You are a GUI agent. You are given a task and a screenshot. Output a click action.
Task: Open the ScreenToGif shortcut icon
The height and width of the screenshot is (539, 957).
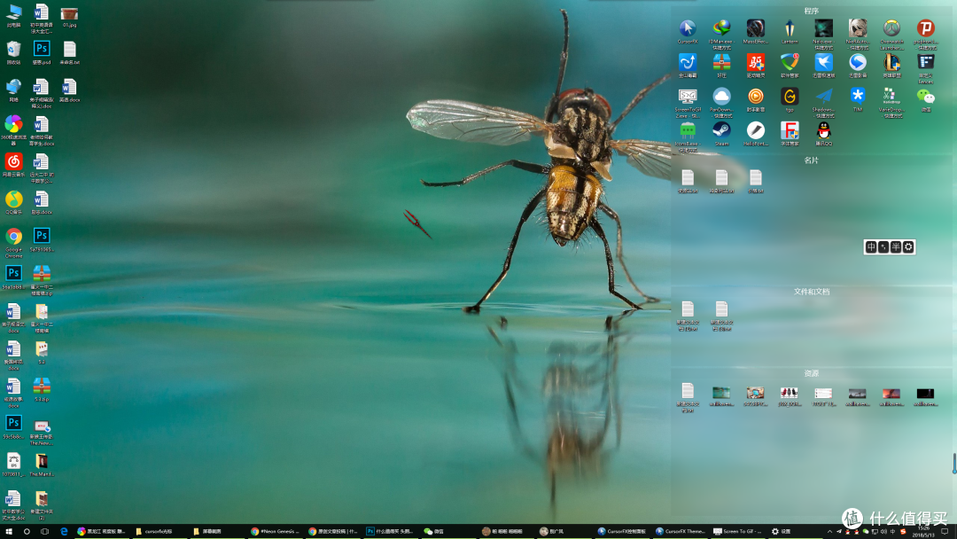[x=688, y=97]
